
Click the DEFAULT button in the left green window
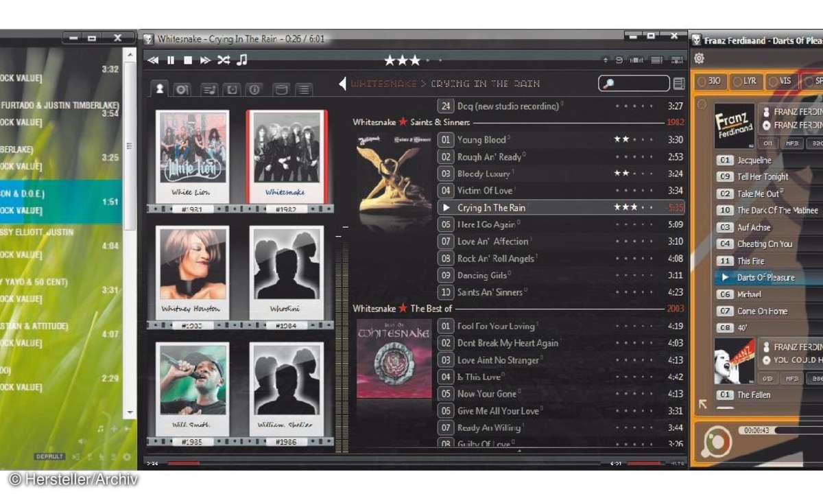coord(50,457)
